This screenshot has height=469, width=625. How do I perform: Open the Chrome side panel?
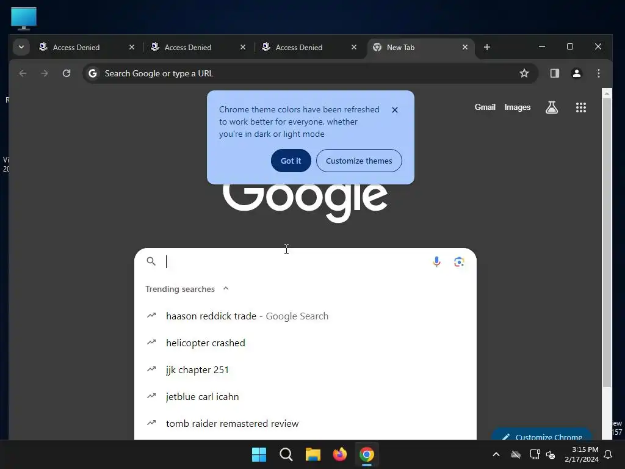pos(554,73)
